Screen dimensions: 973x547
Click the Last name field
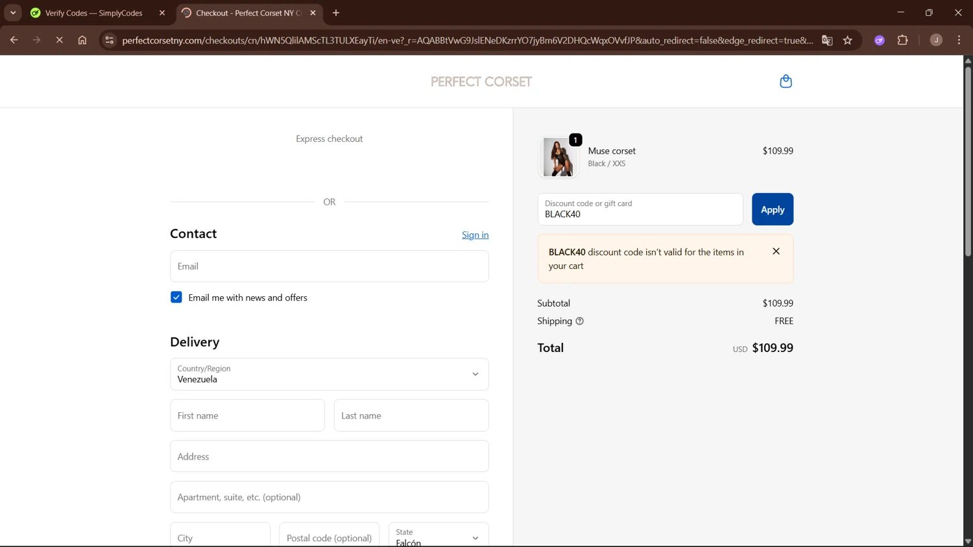411,415
